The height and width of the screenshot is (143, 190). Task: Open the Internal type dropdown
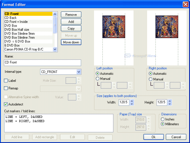click(79, 72)
